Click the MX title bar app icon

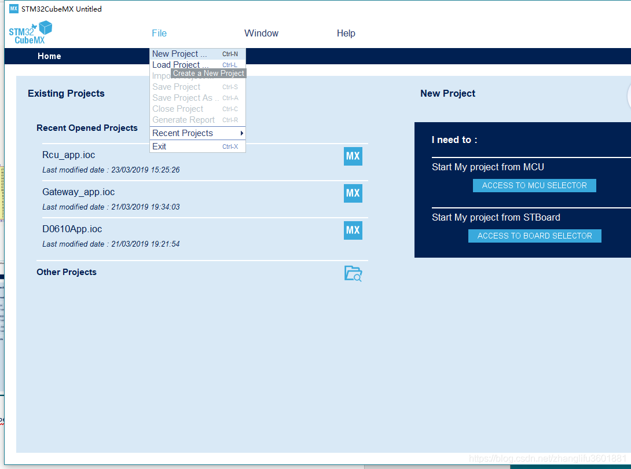pos(14,9)
